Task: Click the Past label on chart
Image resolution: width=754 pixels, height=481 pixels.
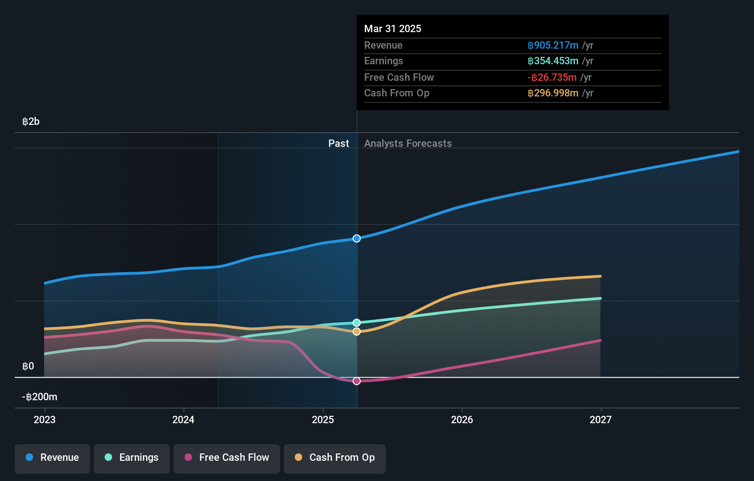Action: coord(338,144)
